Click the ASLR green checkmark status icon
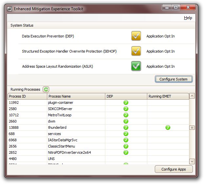 [136, 66]
